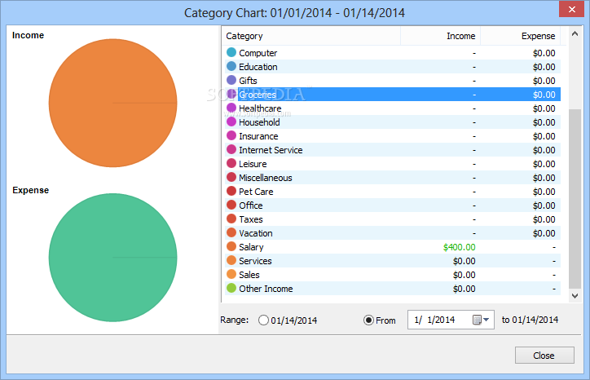Click the Internet Service color dot
590x380 pixels.
point(231,149)
